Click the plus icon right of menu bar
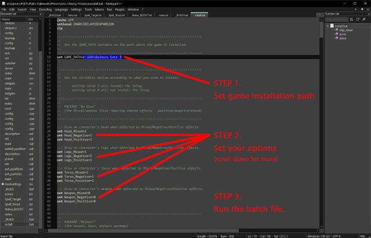The image size is (371, 238). pos(355,9)
